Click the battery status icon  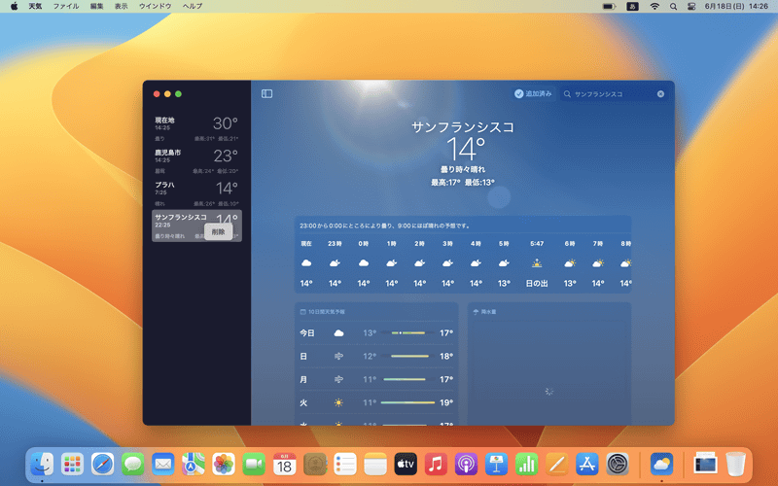609,6
